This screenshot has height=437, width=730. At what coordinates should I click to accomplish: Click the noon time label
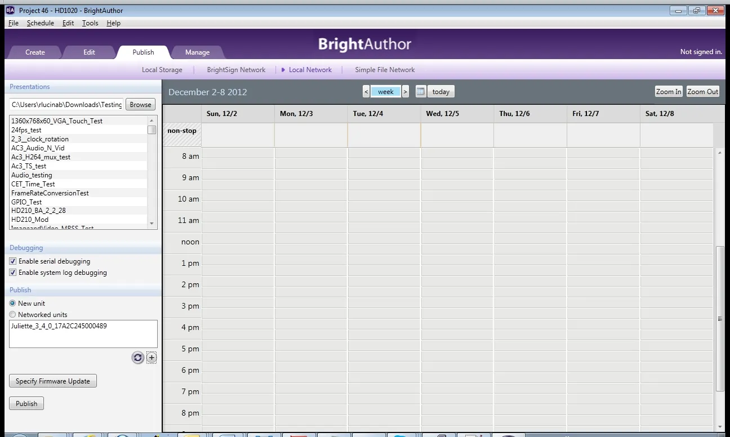[190, 242]
